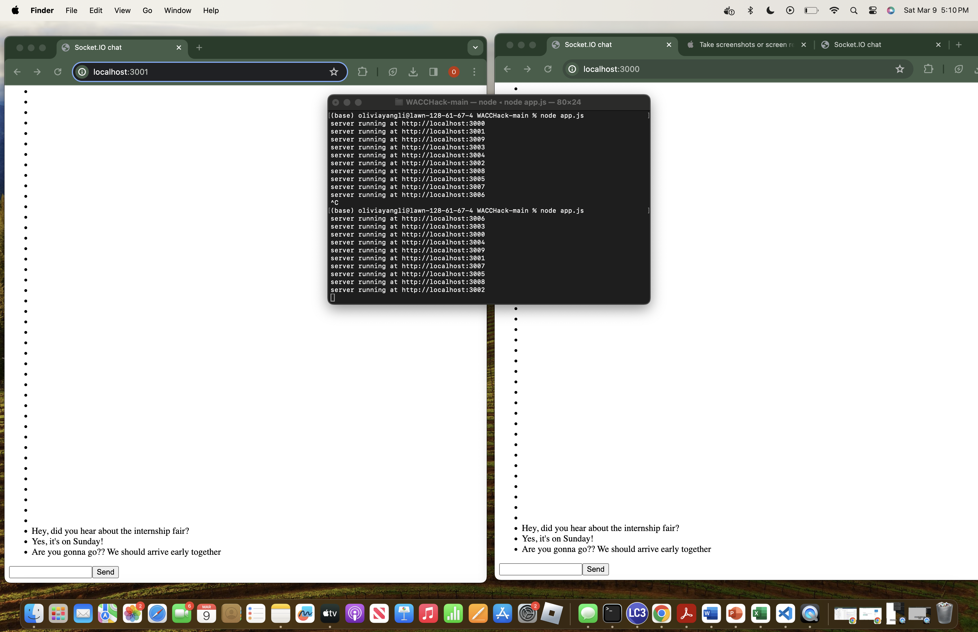Close the Socket.IO chat tab in localhost:3001 window
Screen dimensions: 978x632
pos(179,48)
